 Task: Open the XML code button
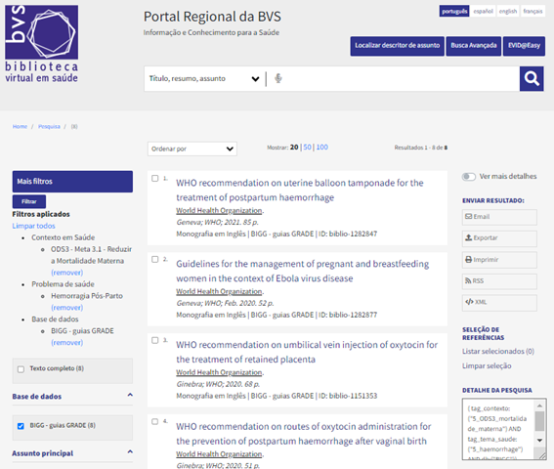click(499, 303)
